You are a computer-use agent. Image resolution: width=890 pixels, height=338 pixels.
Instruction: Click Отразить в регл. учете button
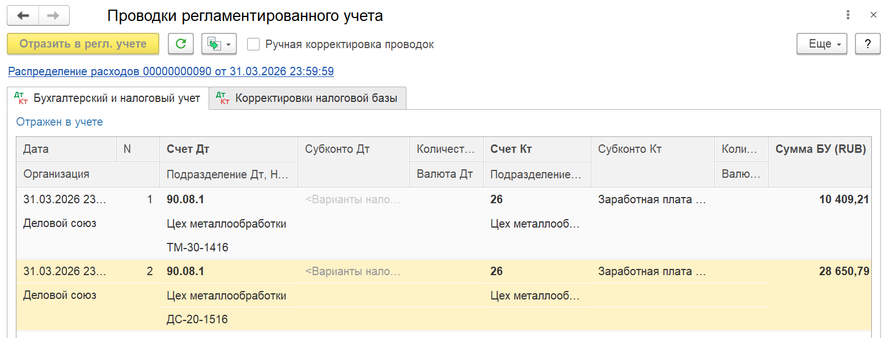click(83, 44)
